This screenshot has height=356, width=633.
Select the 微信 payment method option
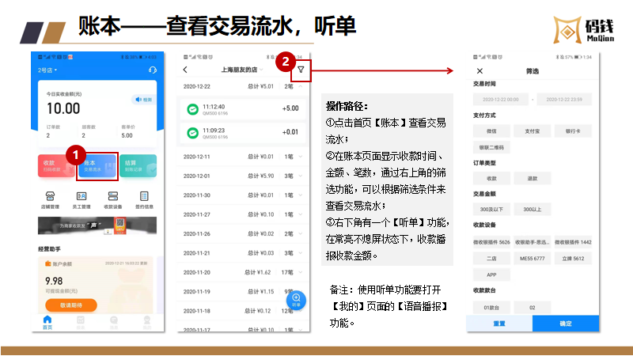(491, 131)
